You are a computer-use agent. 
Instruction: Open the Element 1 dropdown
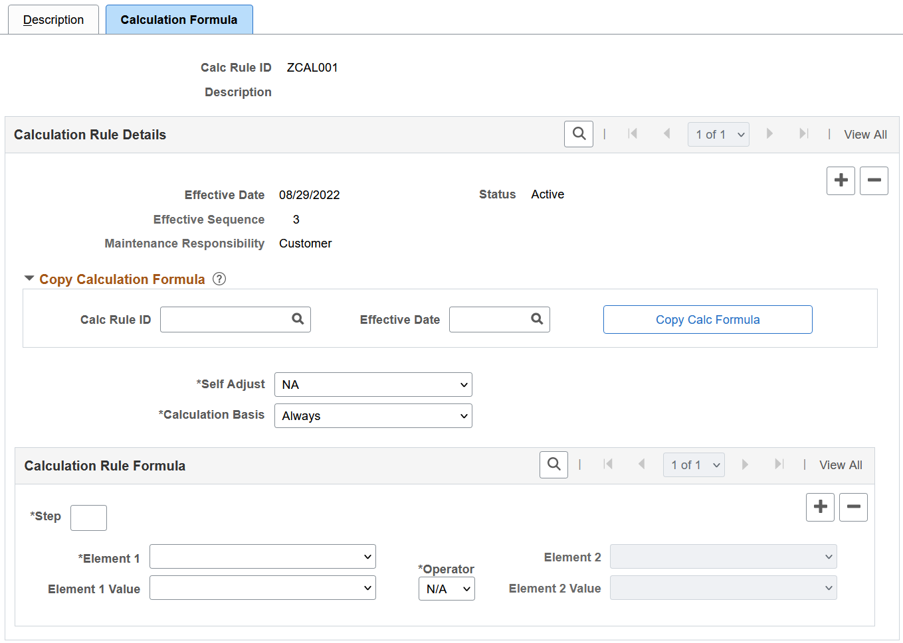262,557
